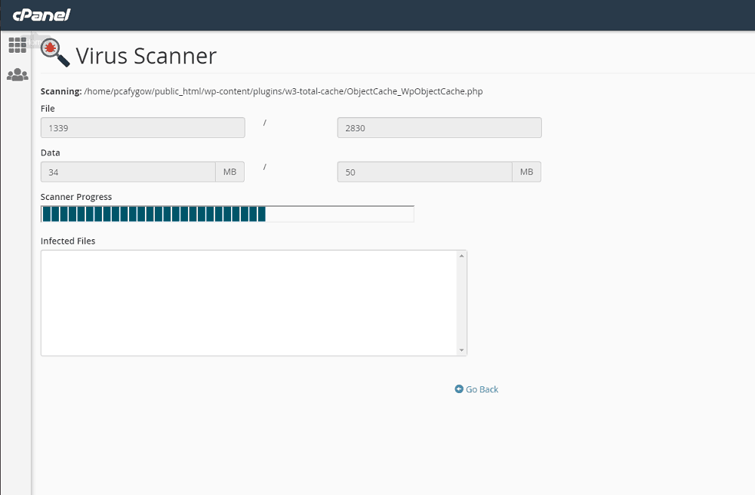Click the MB unit next to 50
Screen dimensions: 755x495
pyautogui.click(x=526, y=172)
